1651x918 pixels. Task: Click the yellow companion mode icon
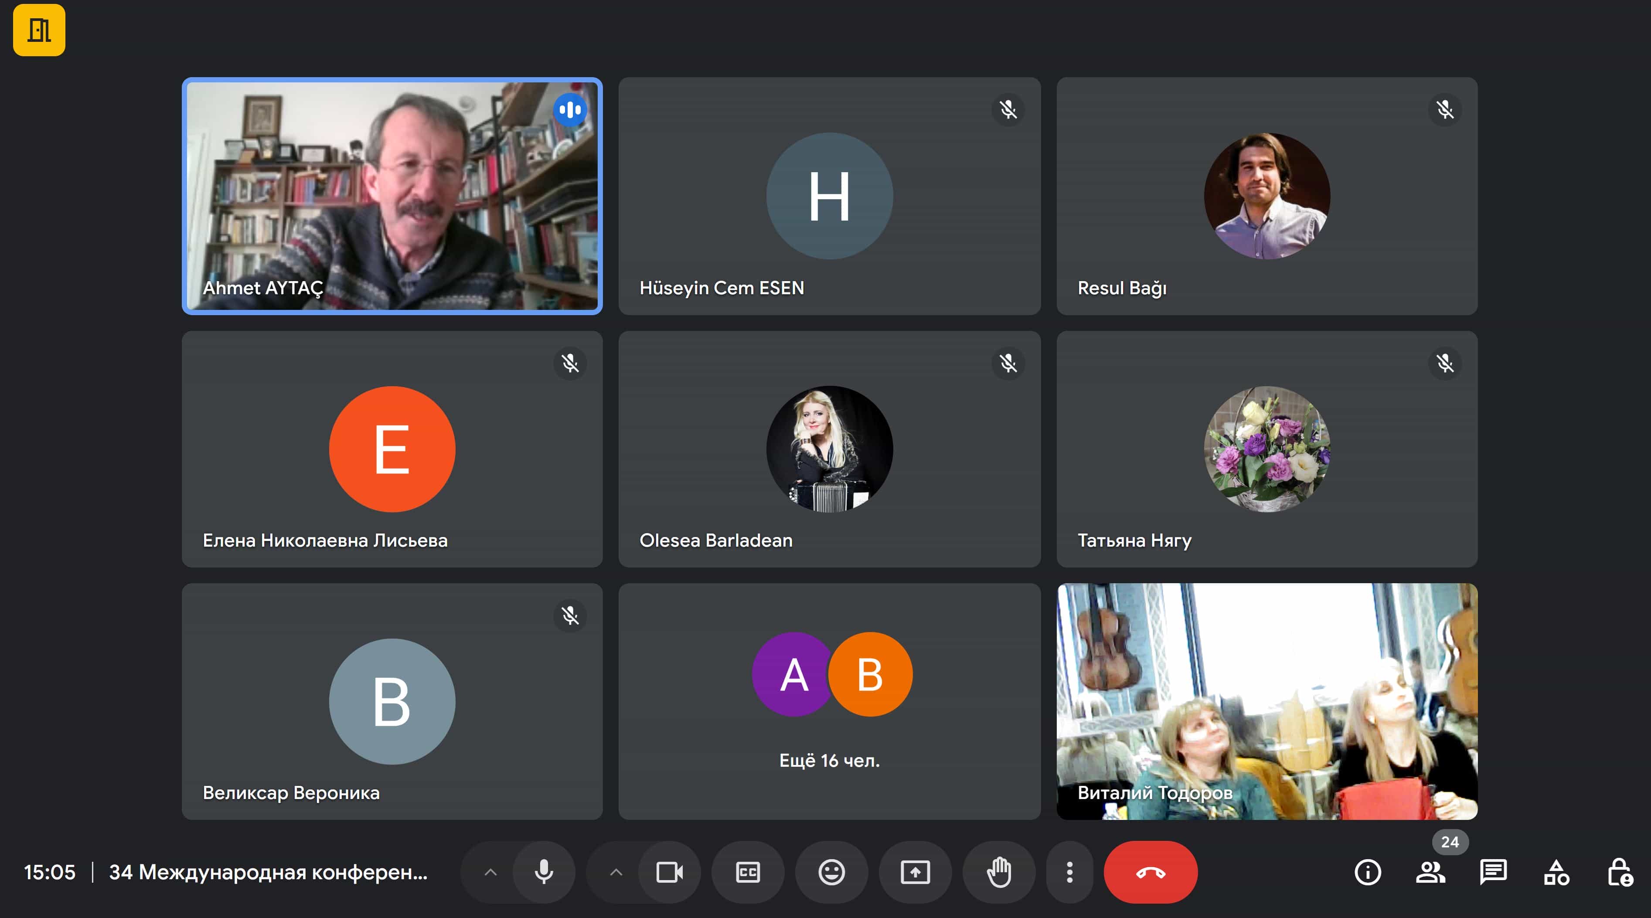(39, 30)
